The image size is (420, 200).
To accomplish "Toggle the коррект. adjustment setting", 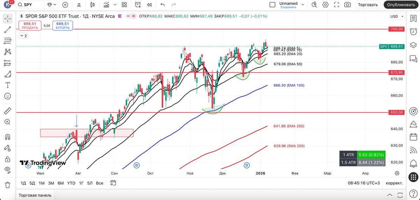I will [394, 183].
